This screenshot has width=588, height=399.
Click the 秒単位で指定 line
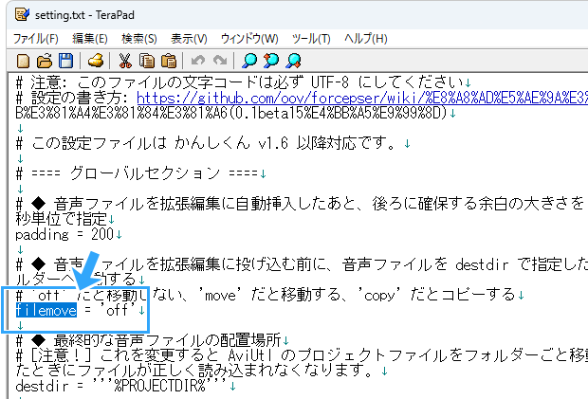pyautogui.click(x=61, y=219)
